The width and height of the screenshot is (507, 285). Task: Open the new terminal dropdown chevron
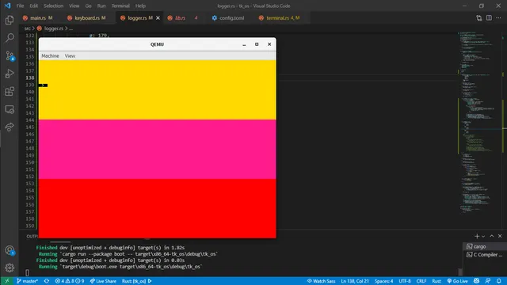coord(483,236)
